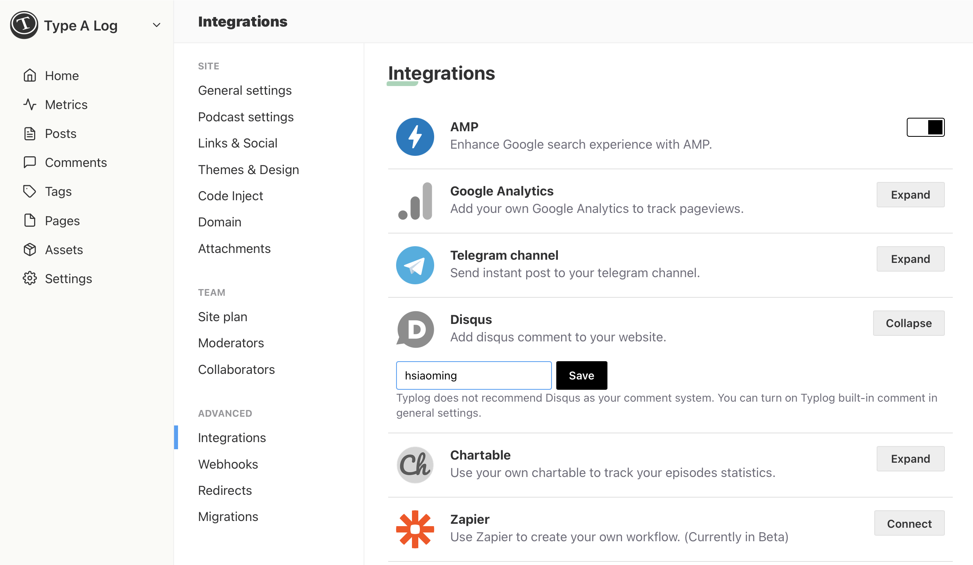Expand the Chartable integration

point(910,459)
